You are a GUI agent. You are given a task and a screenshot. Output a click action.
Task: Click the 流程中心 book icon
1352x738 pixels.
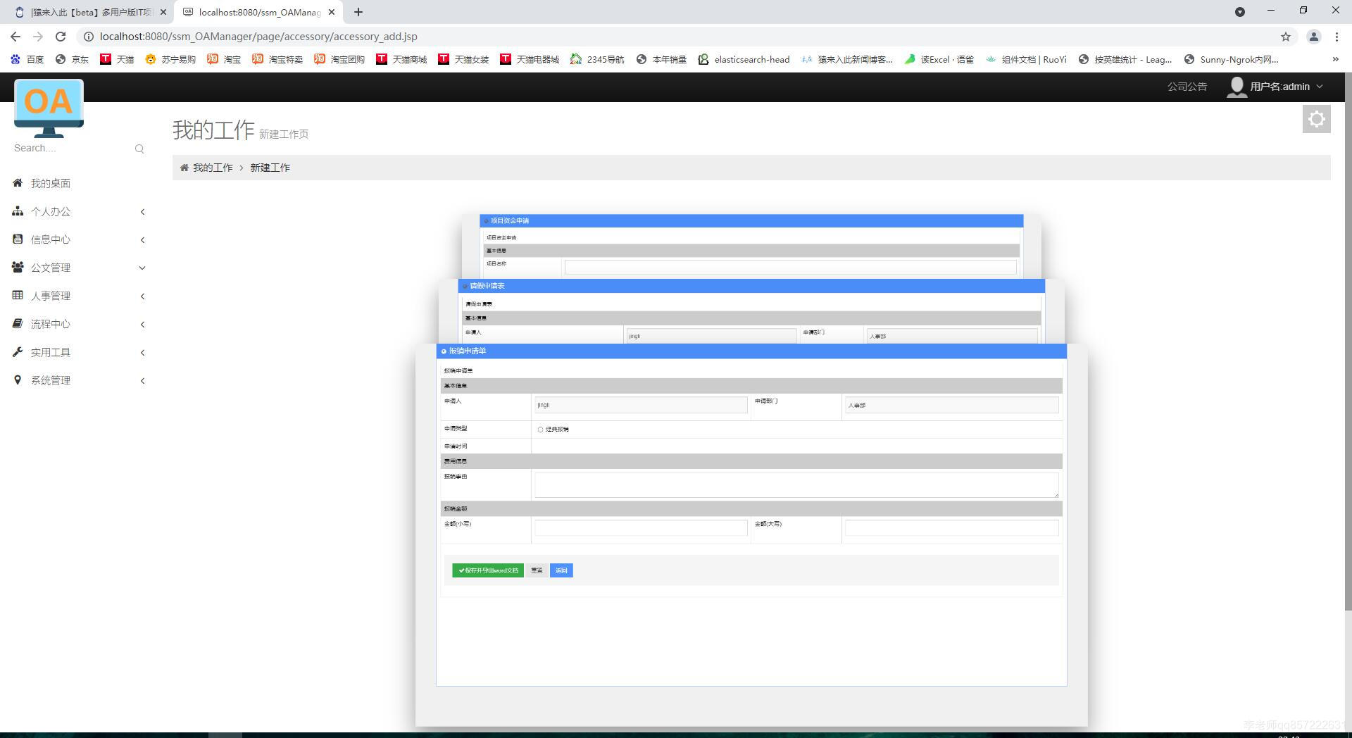[18, 324]
